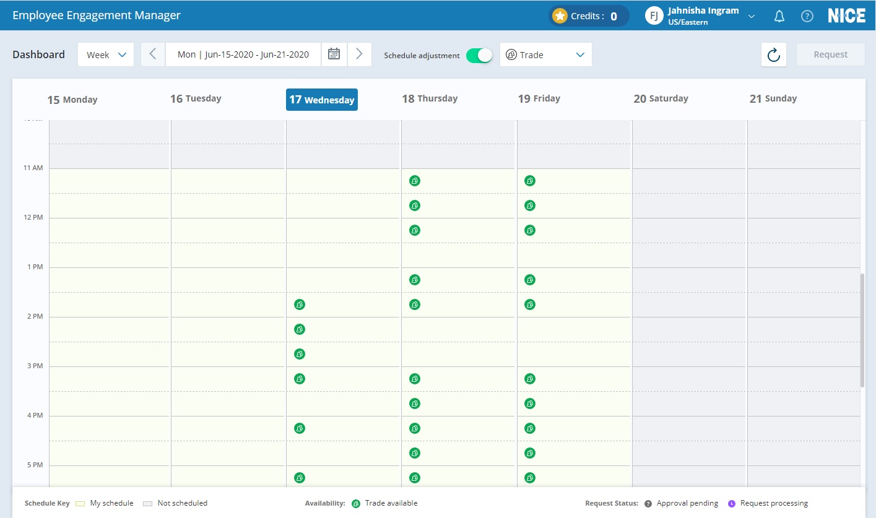Click the vertical schedule scrollbar
Viewport: 876px width, 518px height.
tap(862, 330)
